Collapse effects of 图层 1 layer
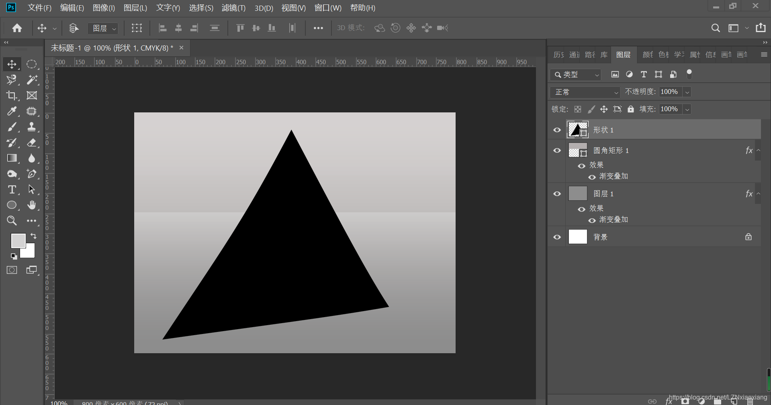Viewport: 771px width, 405px height. (759, 193)
